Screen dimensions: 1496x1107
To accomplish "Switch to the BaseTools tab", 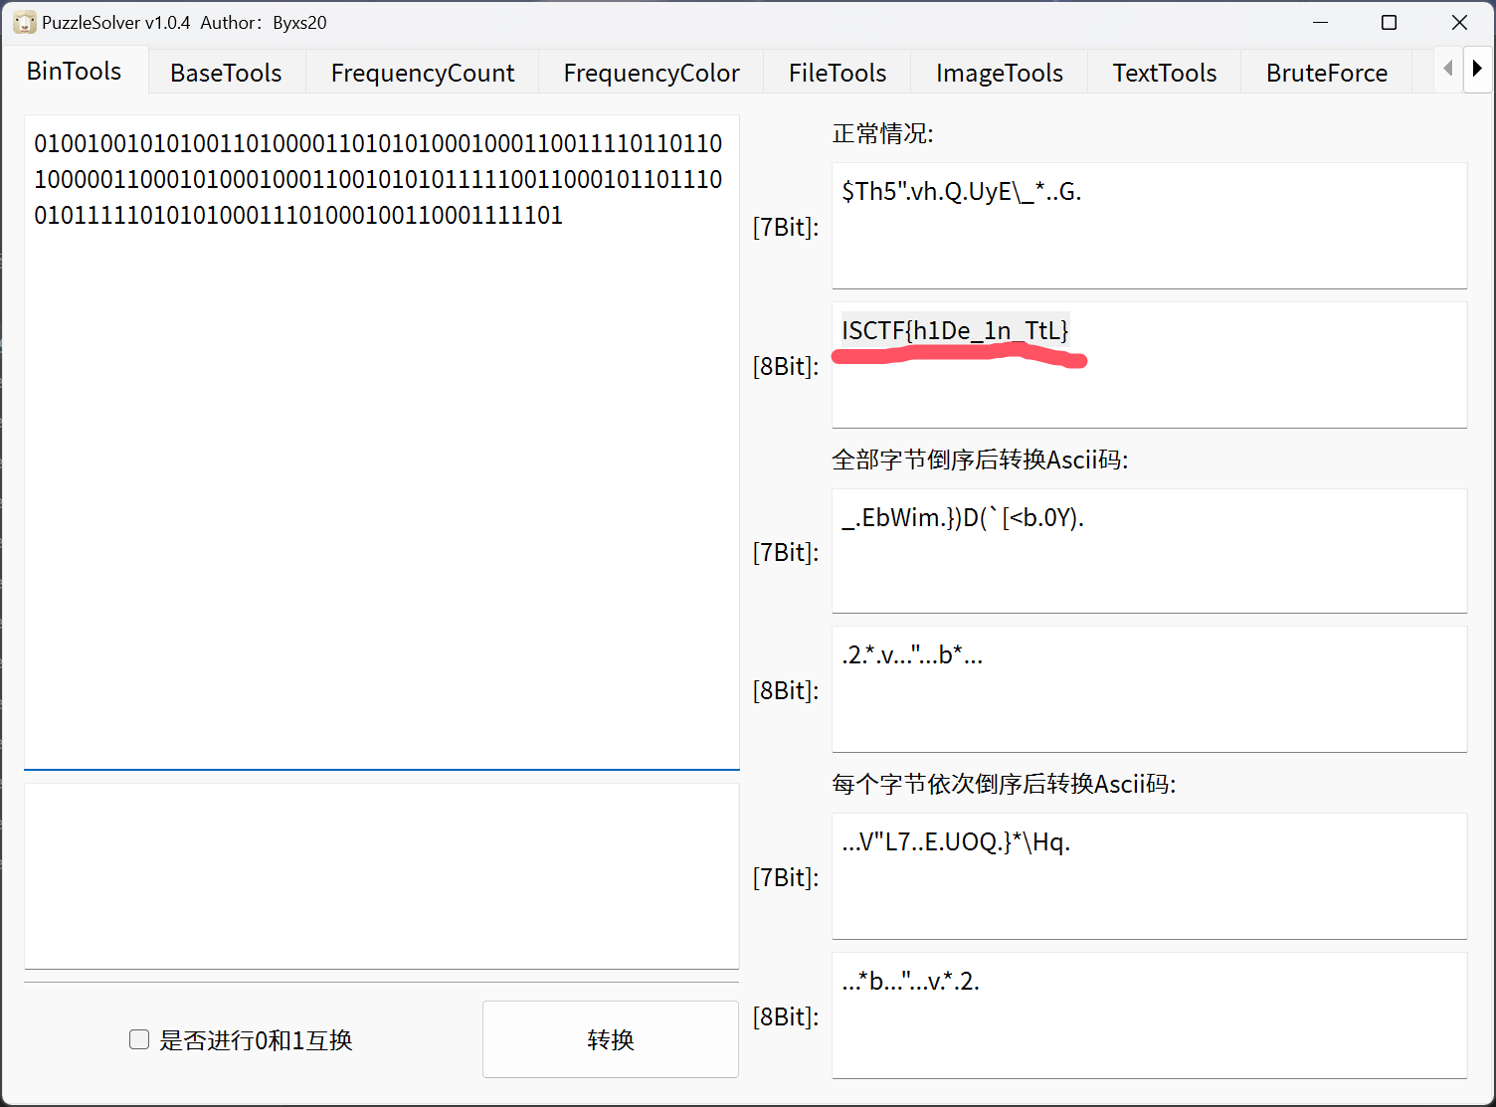I will tap(226, 73).
